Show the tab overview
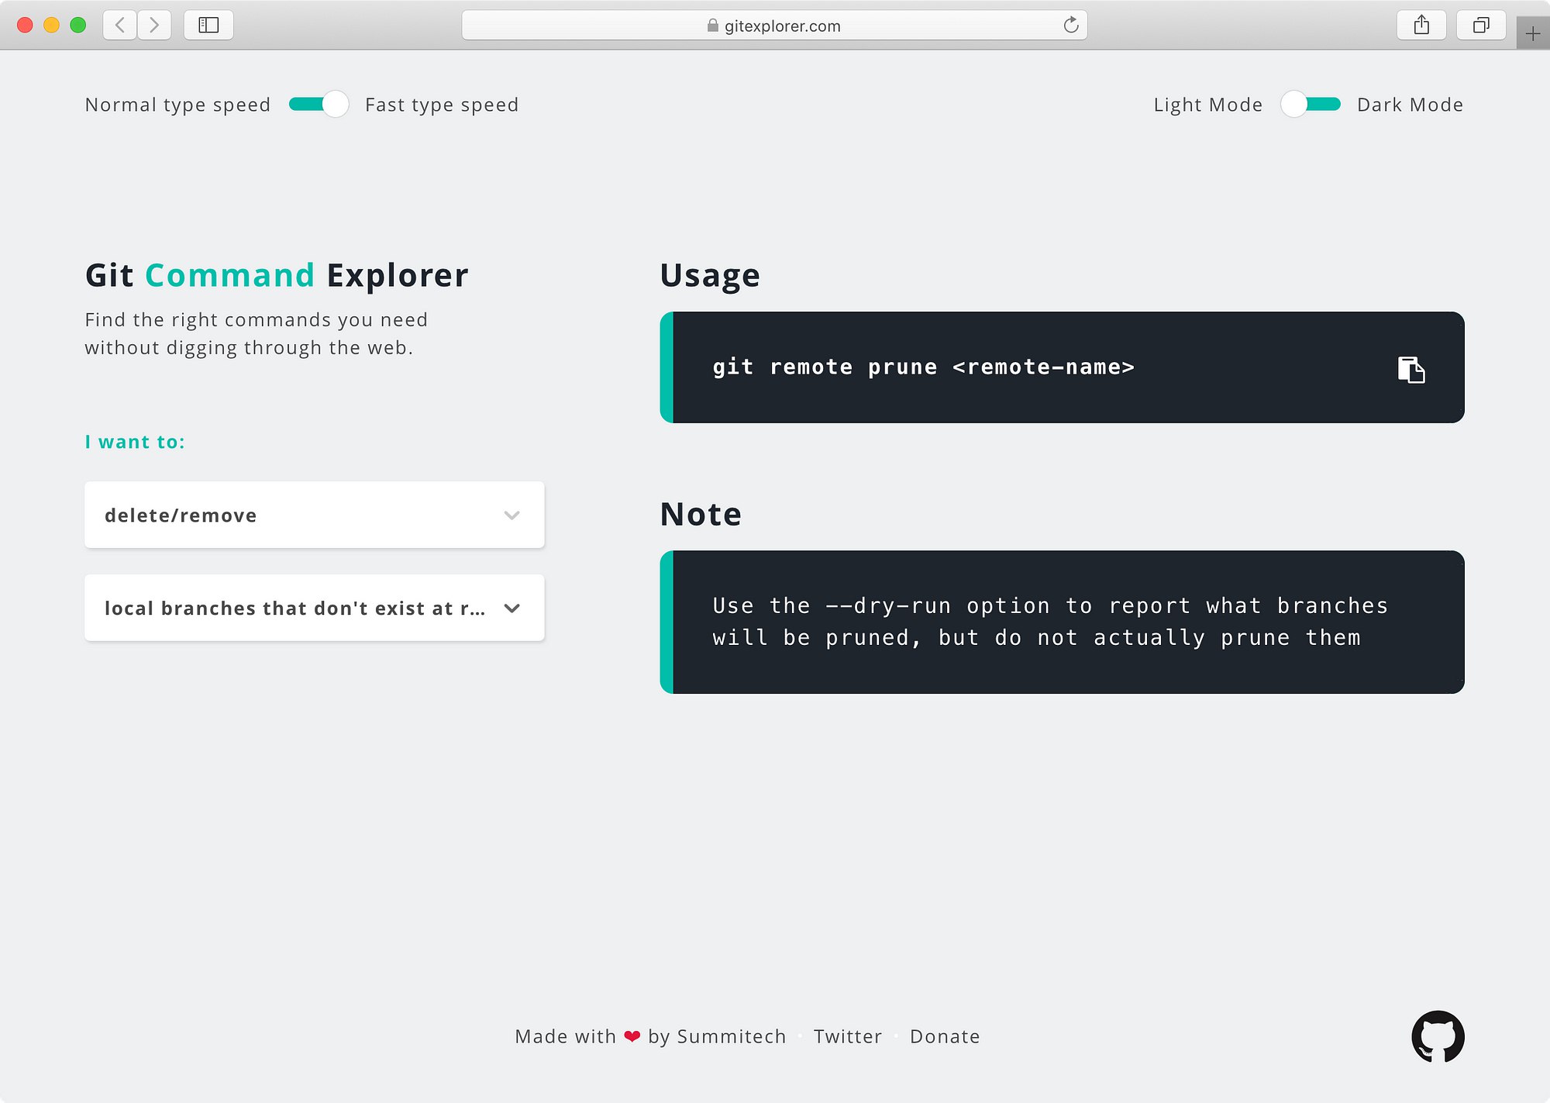Image resolution: width=1550 pixels, height=1103 pixels. click(x=1481, y=25)
